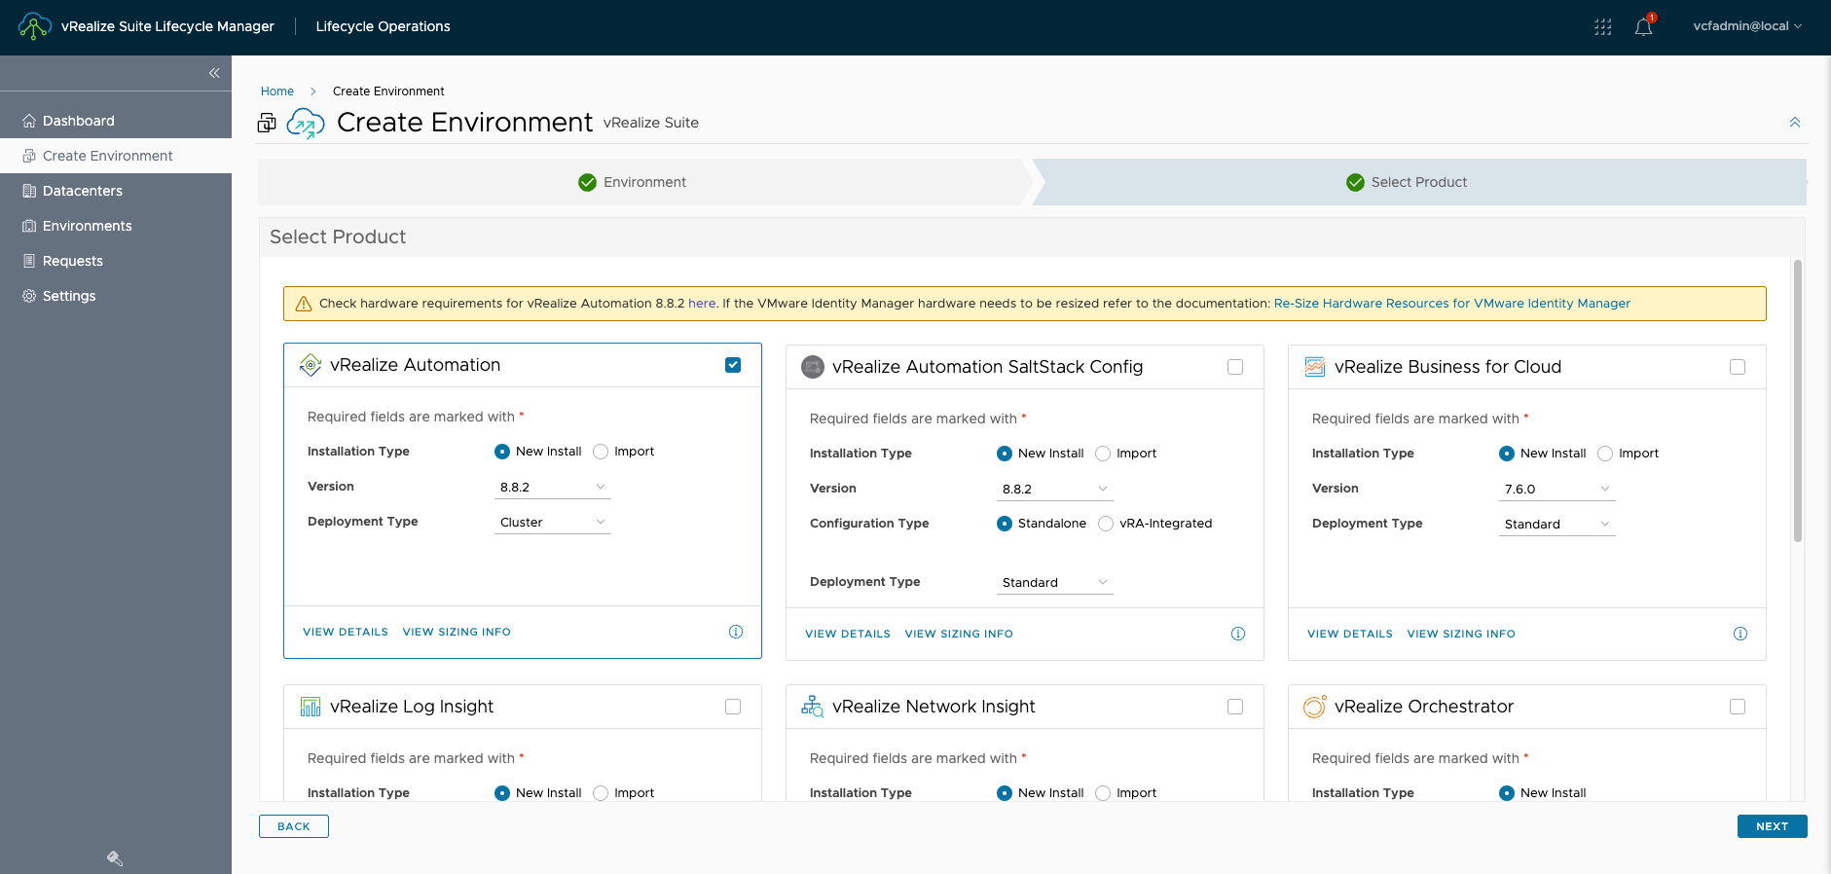The height and width of the screenshot is (874, 1831).
Task: Click the pin icon at sidebar bottom
Action: click(x=115, y=857)
